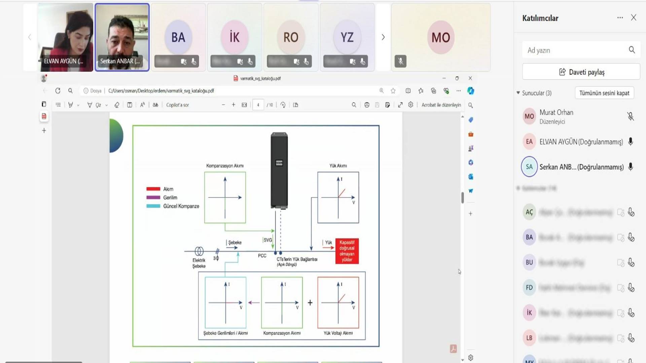Screen dimensions: 646x363
Task: Add sidebar app with plus icon
Action: click(471, 214)
